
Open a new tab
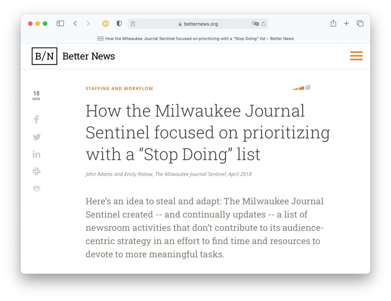[x=346, y=23]
